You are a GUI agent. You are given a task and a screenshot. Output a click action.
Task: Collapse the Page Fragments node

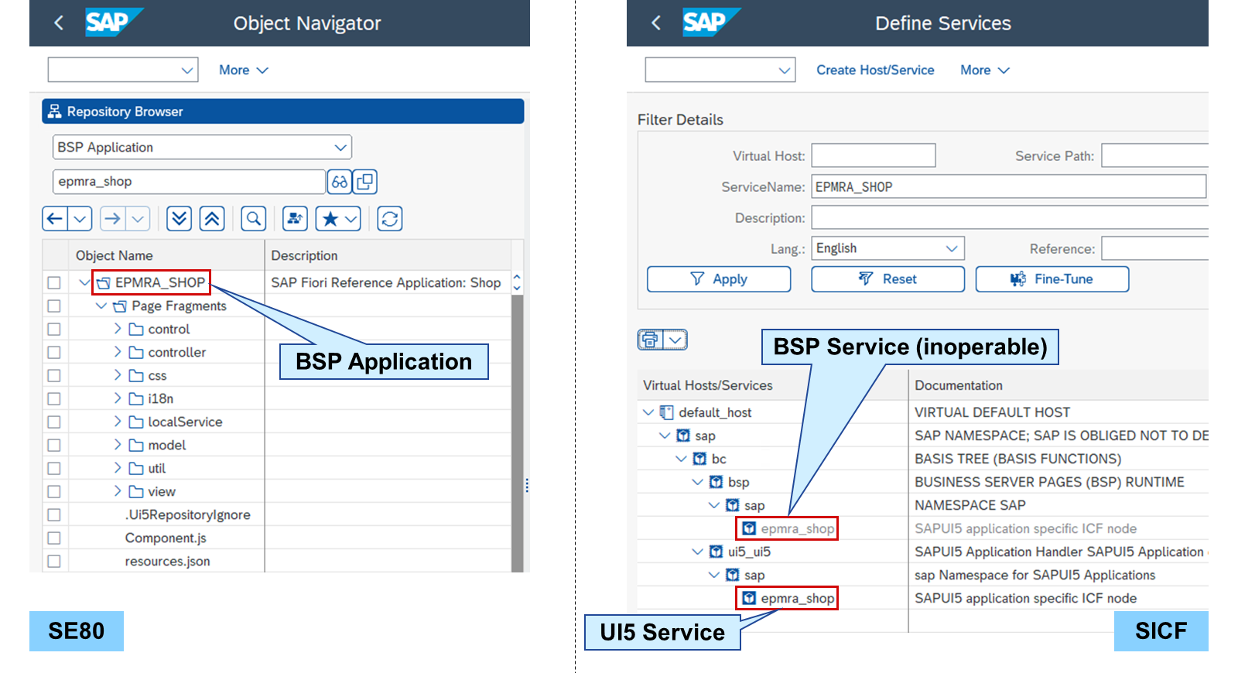(x=101, y=306)
